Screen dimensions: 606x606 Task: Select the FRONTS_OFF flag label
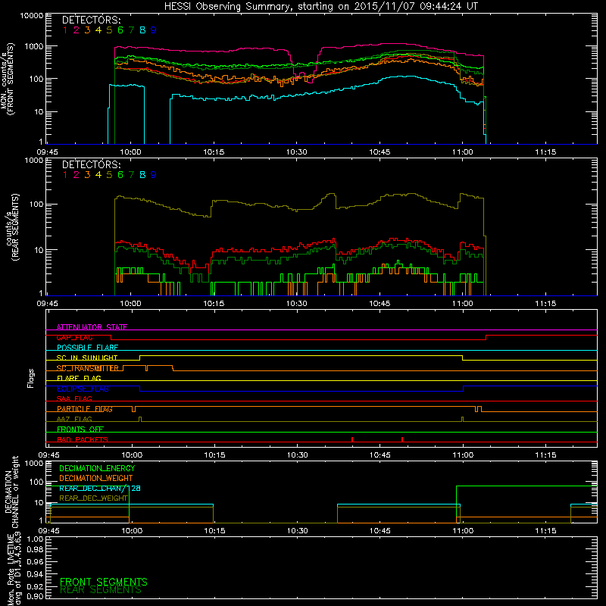click(80, 430)
